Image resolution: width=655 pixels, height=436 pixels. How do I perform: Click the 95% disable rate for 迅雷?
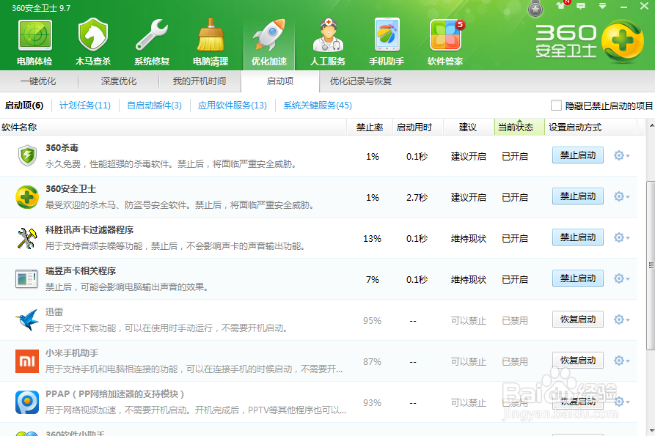pos(372,320)
